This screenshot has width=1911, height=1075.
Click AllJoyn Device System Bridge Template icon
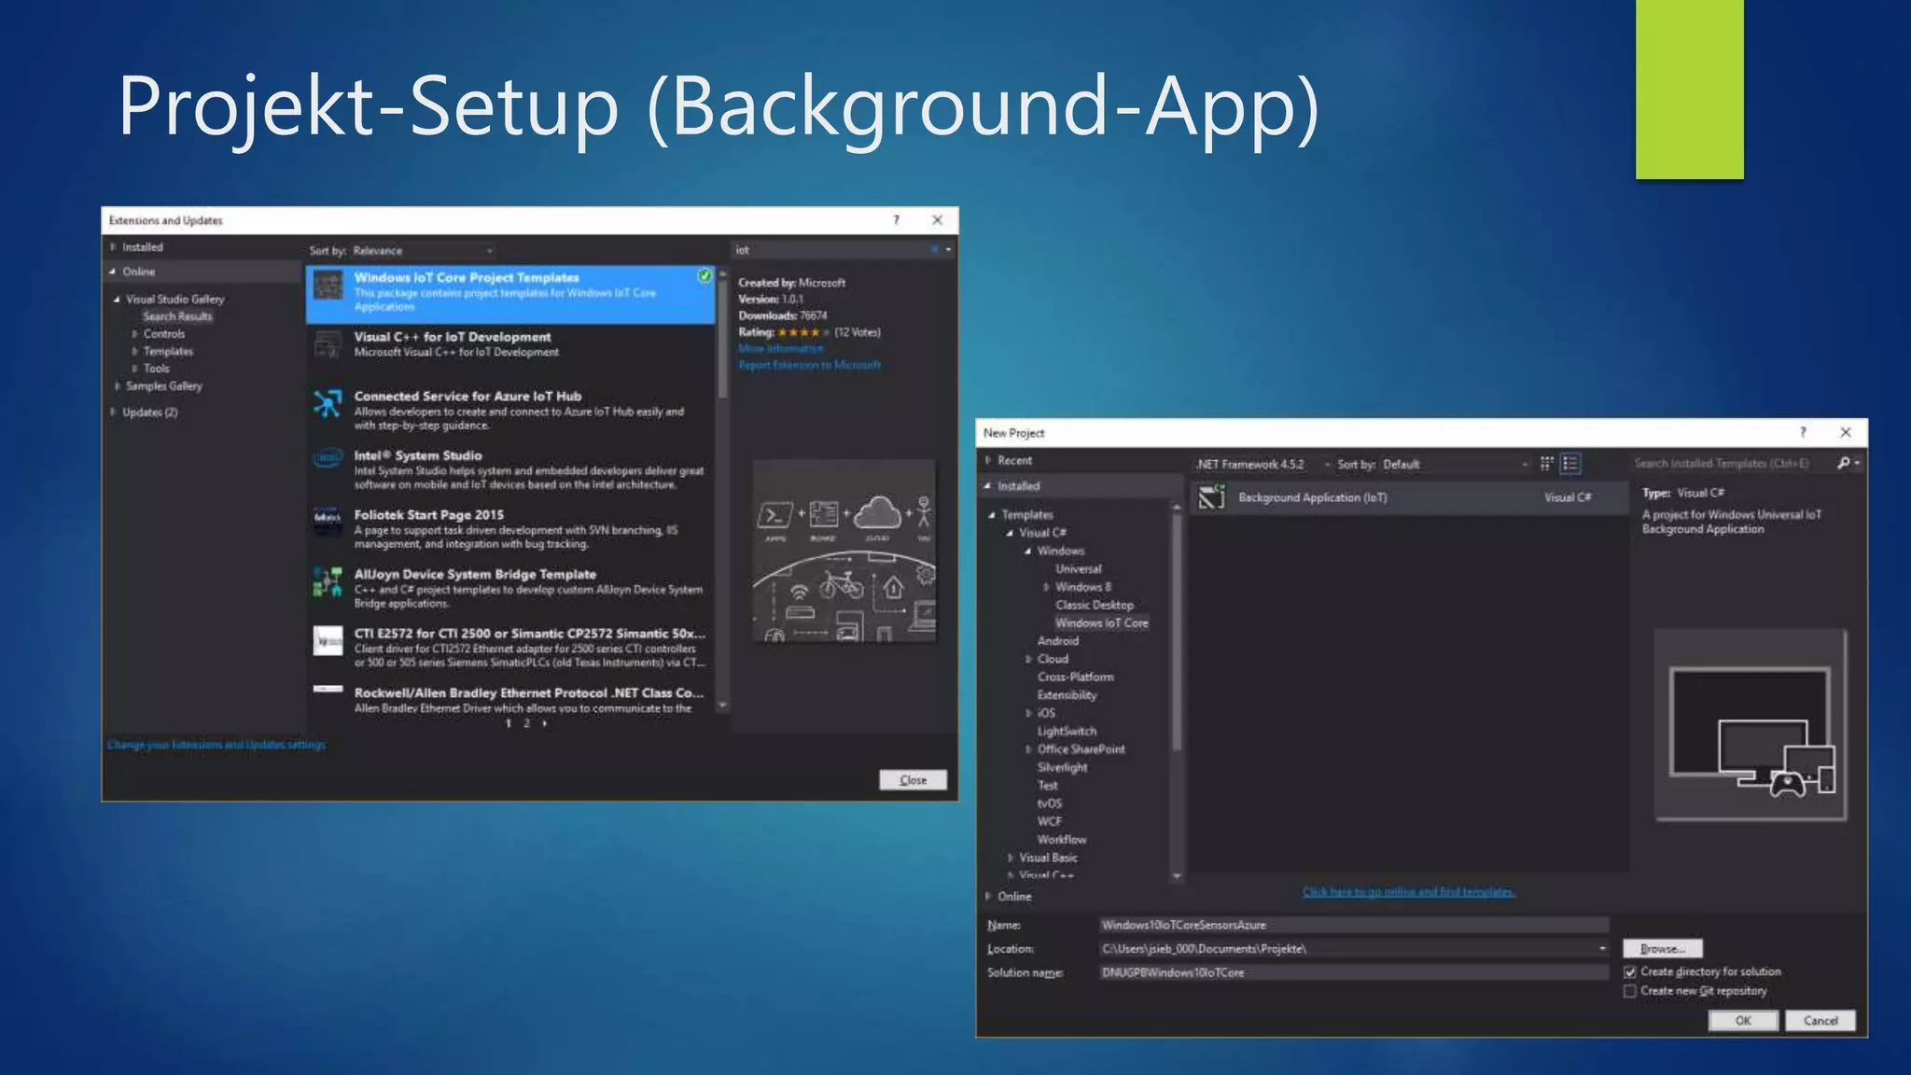point(328,580)
